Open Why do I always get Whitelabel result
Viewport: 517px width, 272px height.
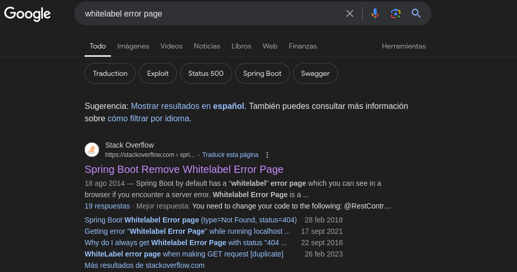[x=186, y=243]
